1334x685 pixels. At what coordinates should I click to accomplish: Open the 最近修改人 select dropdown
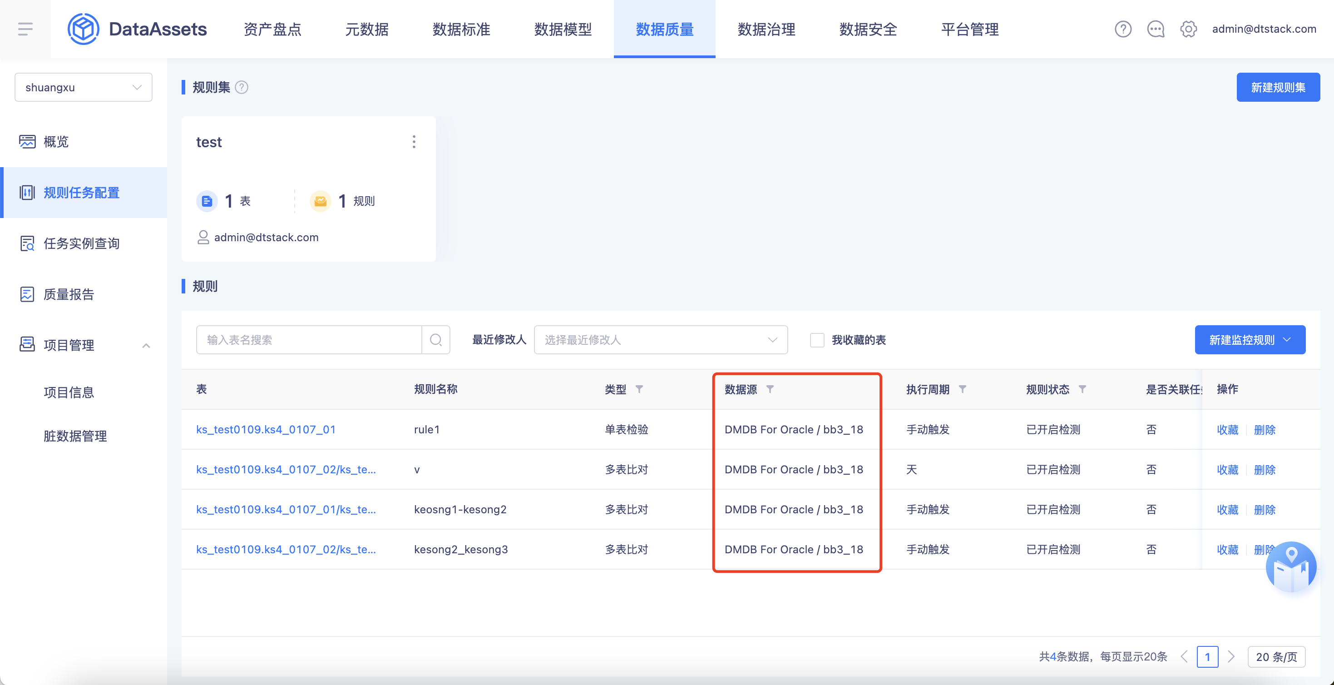point(661,340)
